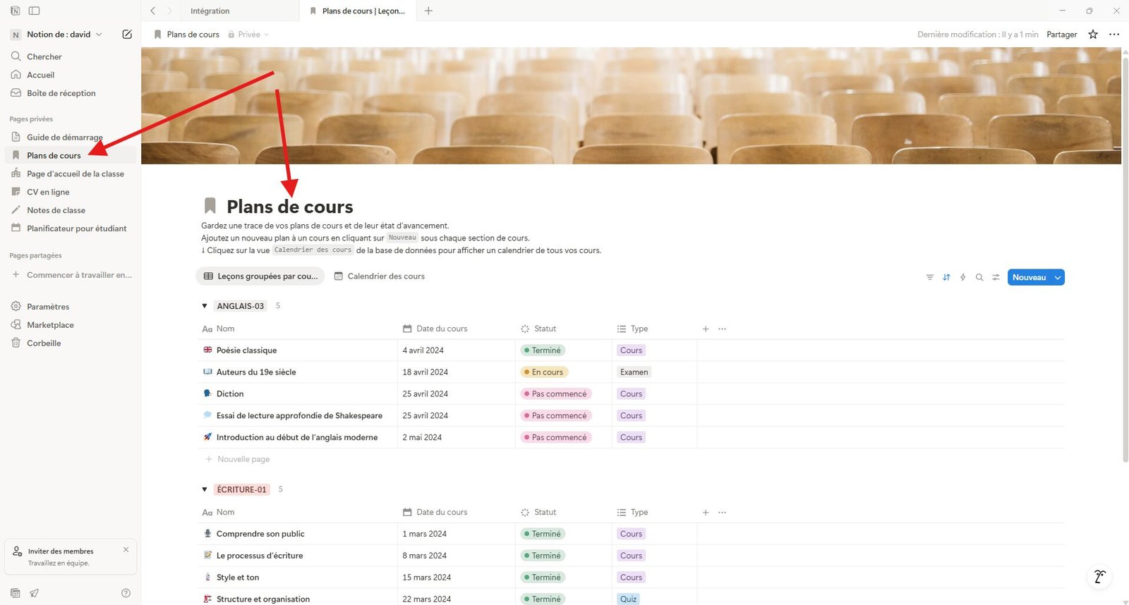Screen dimensions: 1129x605
Task: Go to Accueil home page
Action: point(71,75)
